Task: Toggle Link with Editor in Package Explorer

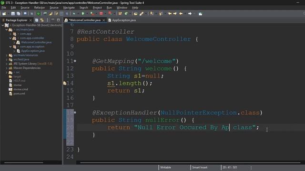Action: pyautogui.click(x=42, y=20)
